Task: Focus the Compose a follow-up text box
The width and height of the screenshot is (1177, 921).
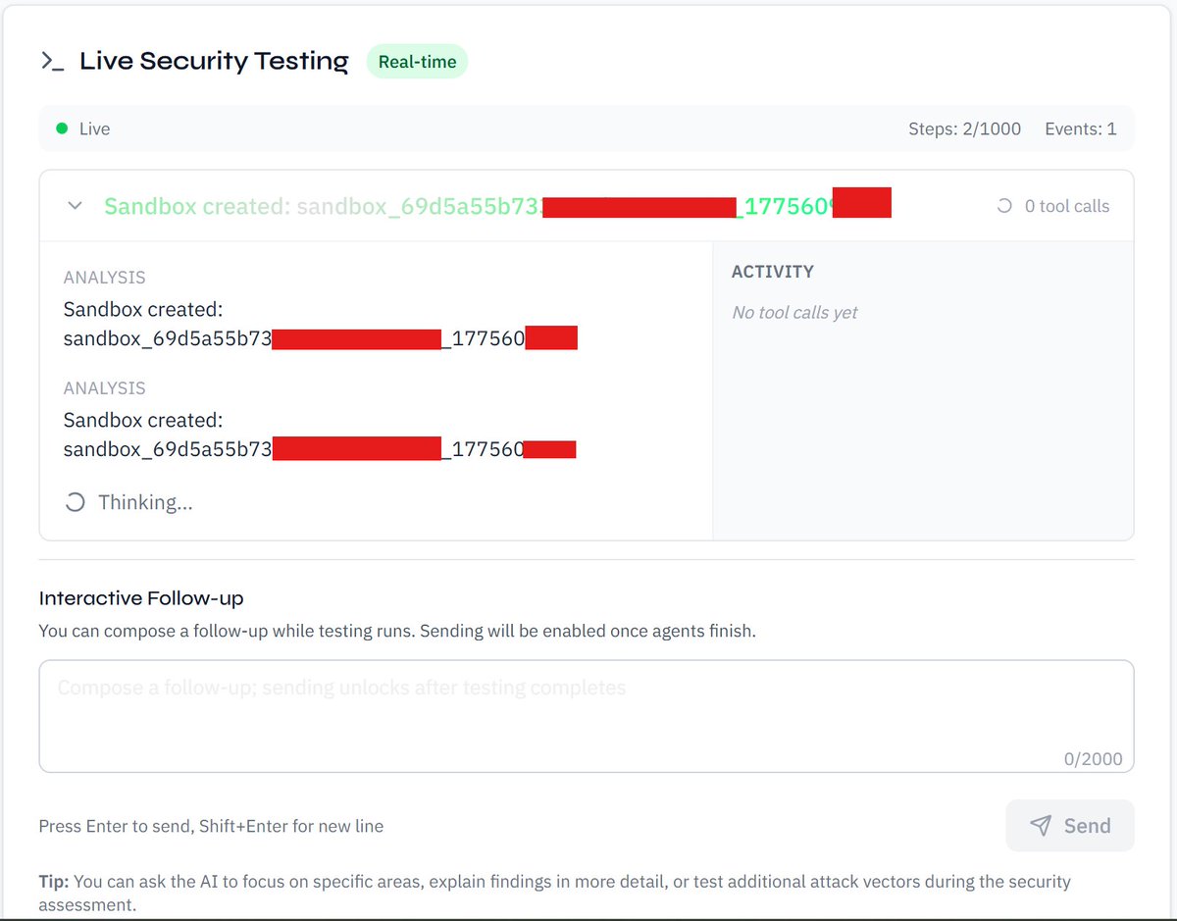Action: pyautogui.click(x=587, y=716)
